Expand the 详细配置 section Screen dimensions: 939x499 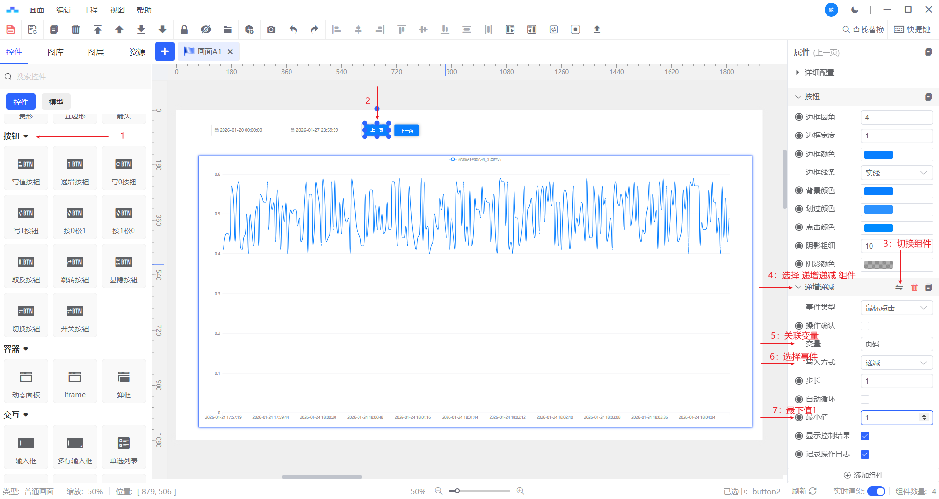click(819, 73)
